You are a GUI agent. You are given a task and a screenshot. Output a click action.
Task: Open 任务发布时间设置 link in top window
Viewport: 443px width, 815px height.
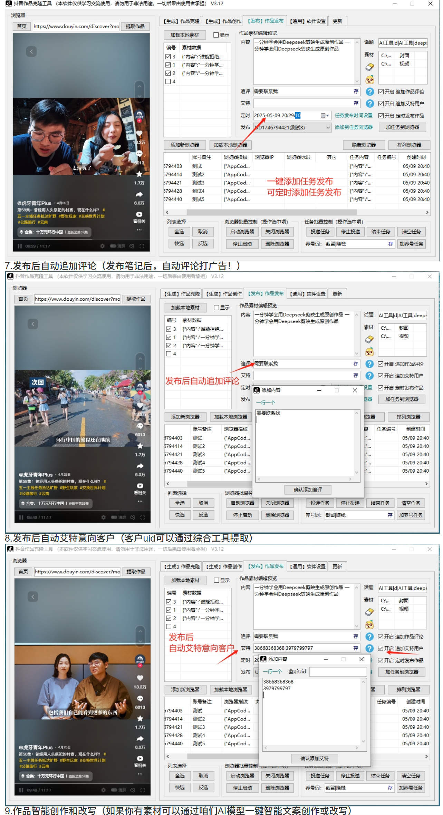(354, 115)
